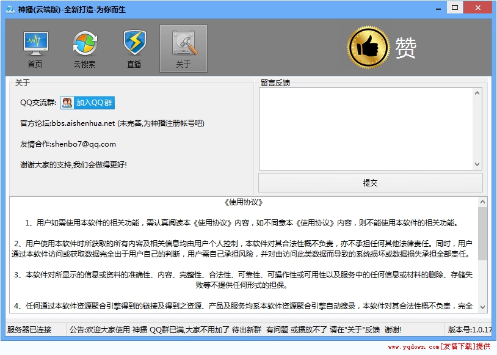Select the 关于 about toolbar icon
The image size is (497, 355).
click(183, 48)
